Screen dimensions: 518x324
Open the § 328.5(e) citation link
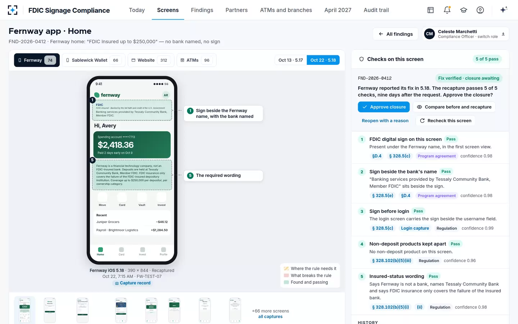(383, 195)
